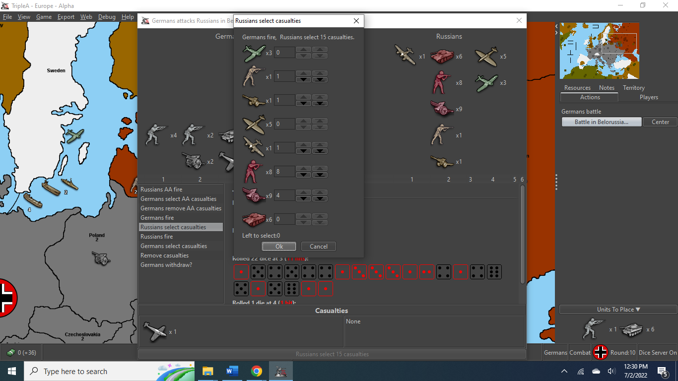Select red tank x6 in Russians battle column
The width and height of the screenshot is (678, 381).
pos(442,56)
